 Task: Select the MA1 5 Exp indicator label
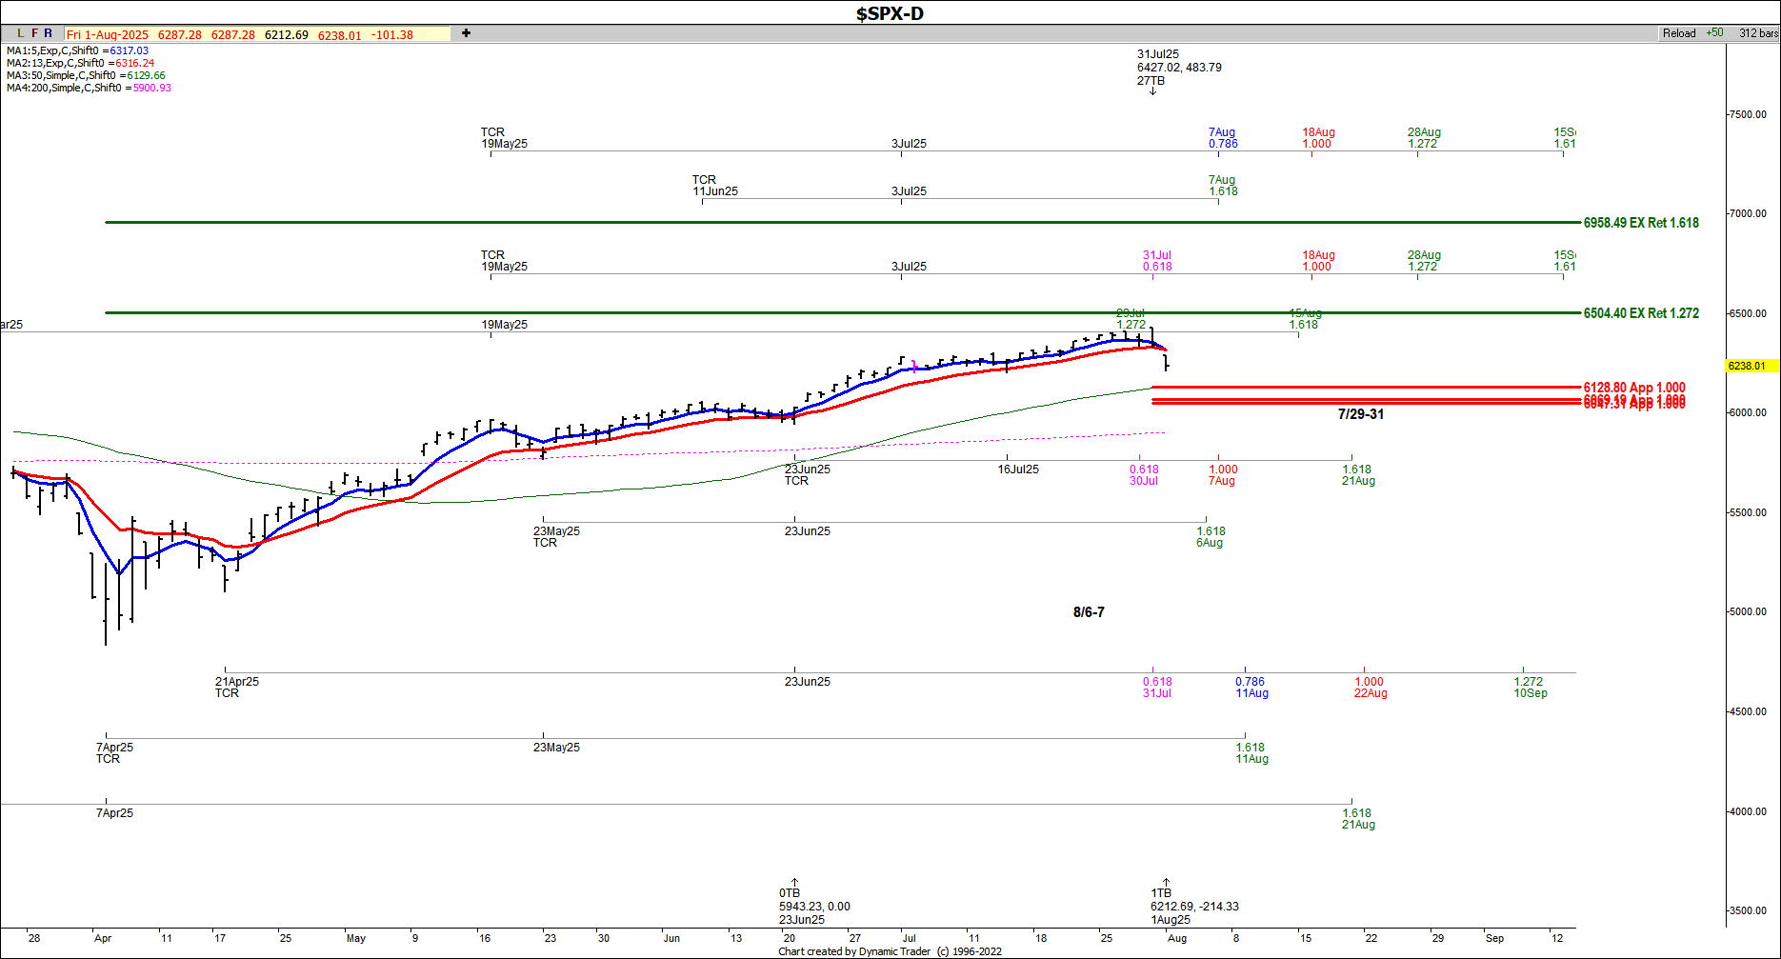[77, 50]
